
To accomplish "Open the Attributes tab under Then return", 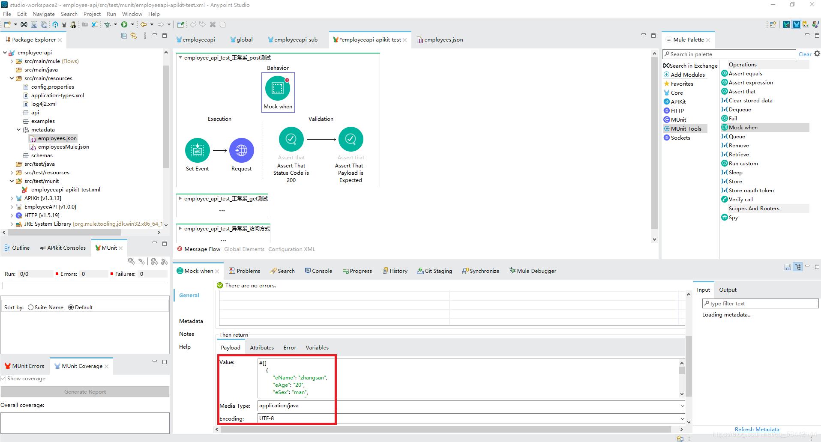I will [262, 347].
